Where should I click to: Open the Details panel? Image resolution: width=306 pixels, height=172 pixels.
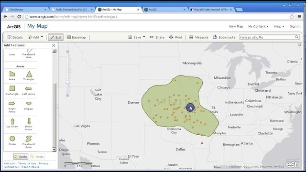click(x=15, y=37)
